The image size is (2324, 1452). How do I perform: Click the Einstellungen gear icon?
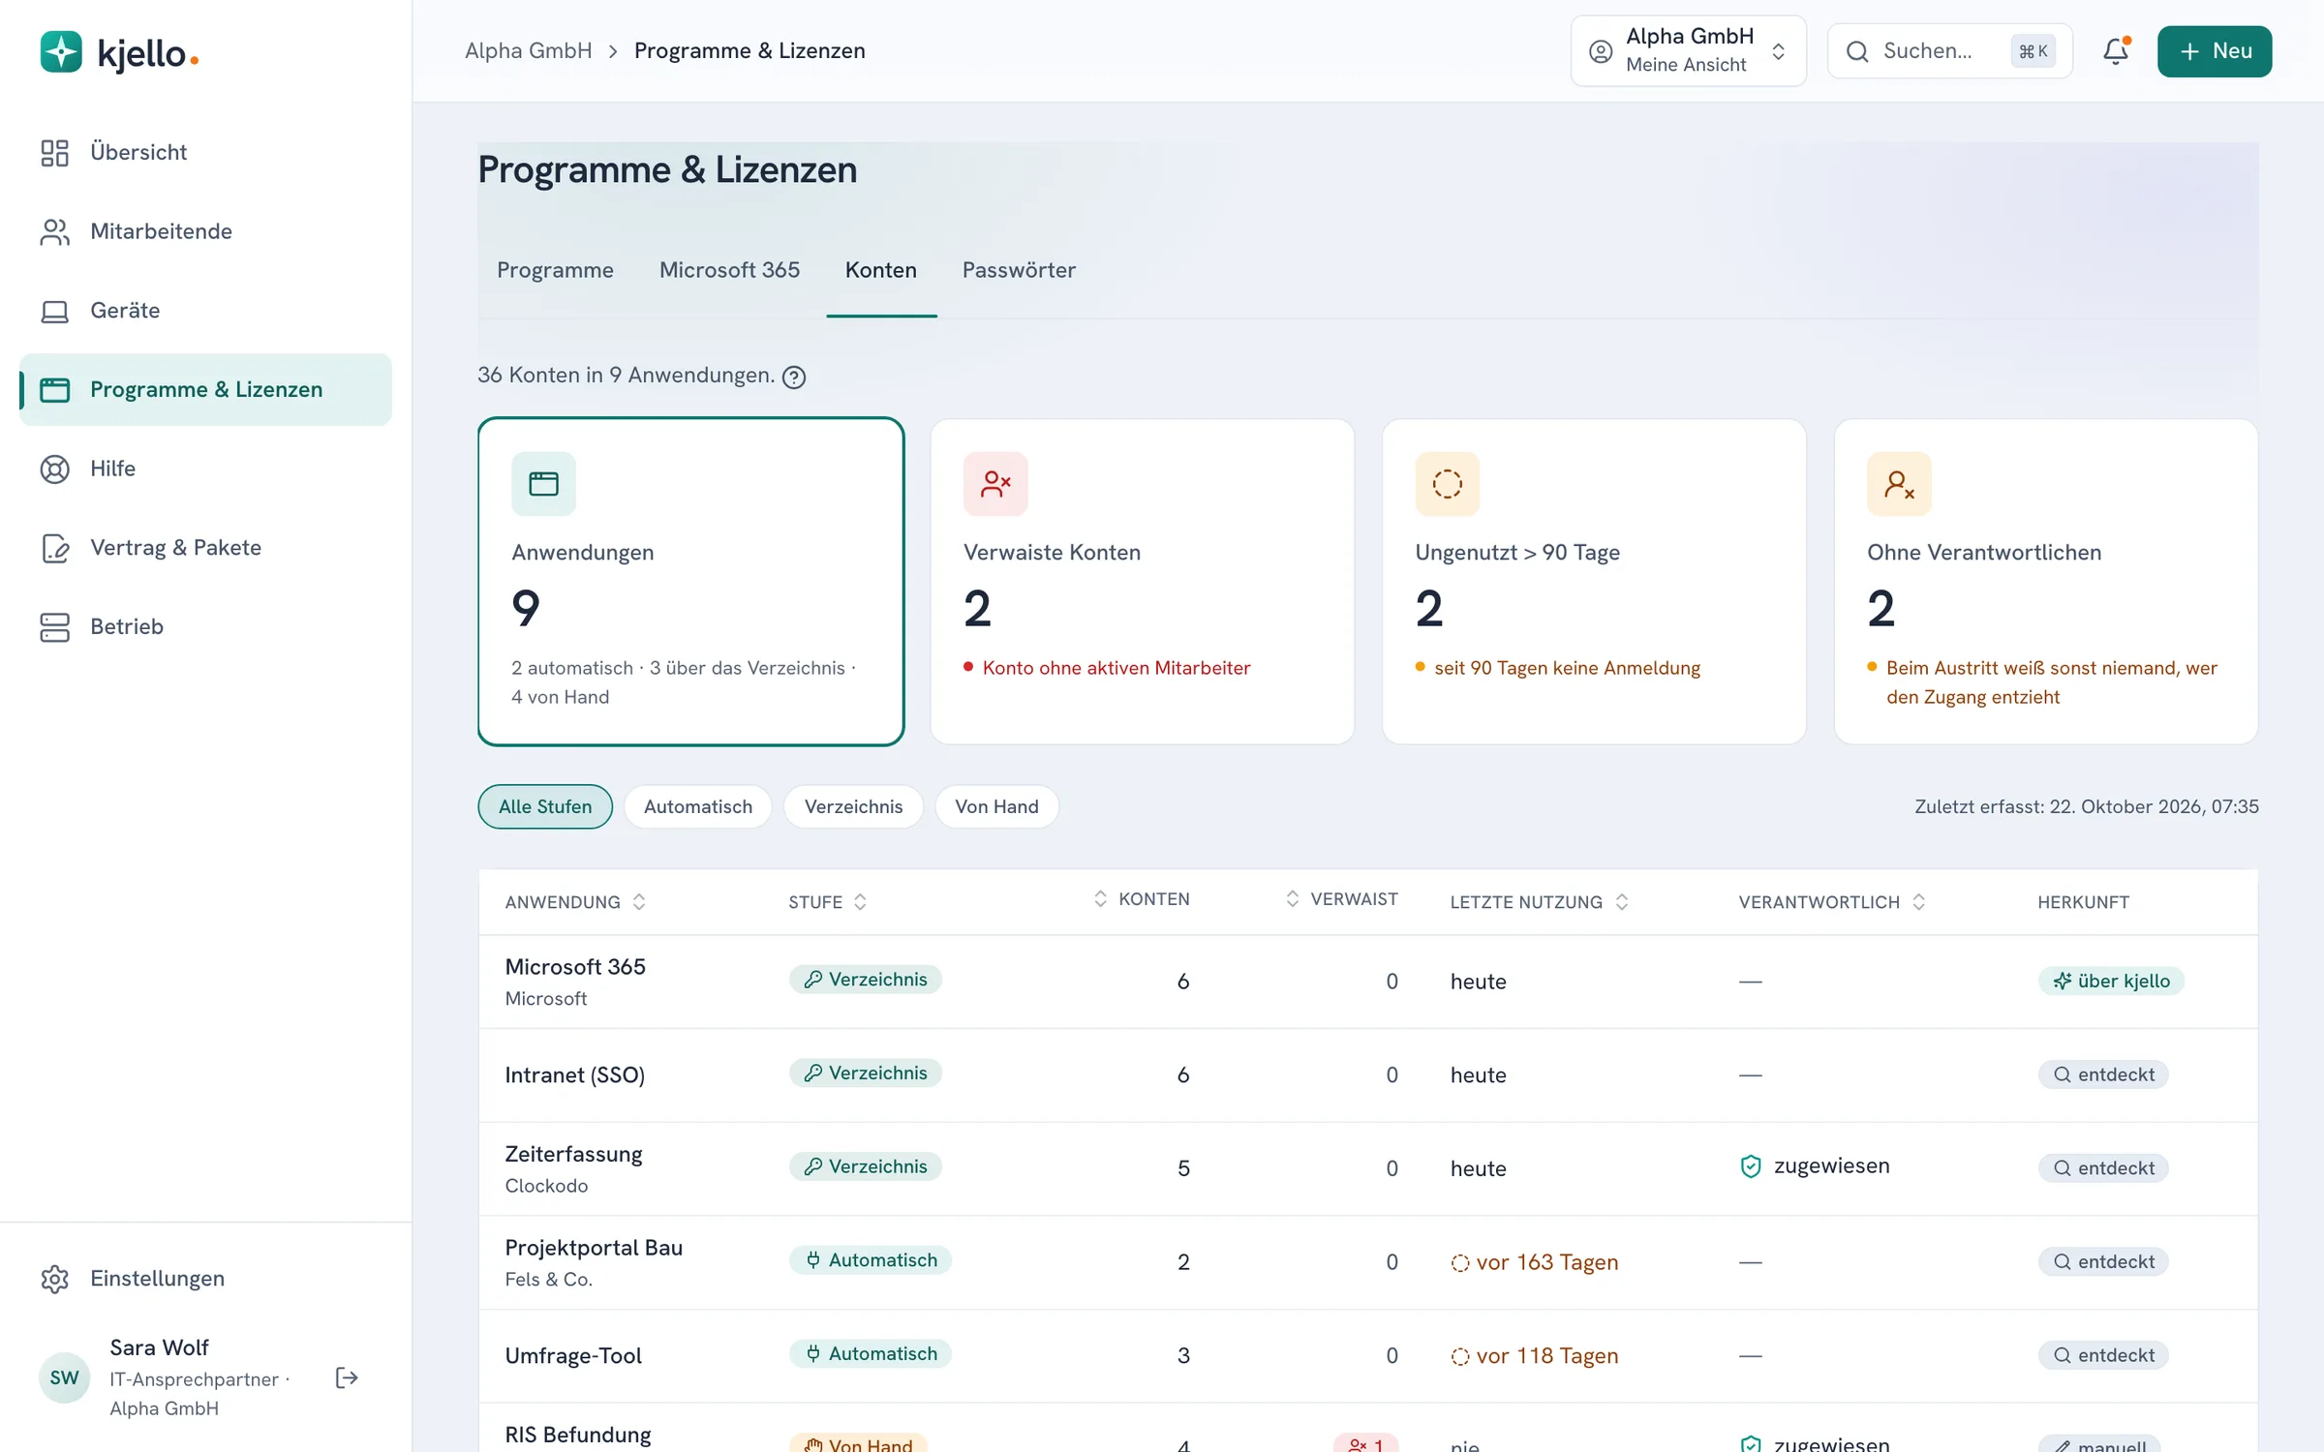(x=54, y=1279)
